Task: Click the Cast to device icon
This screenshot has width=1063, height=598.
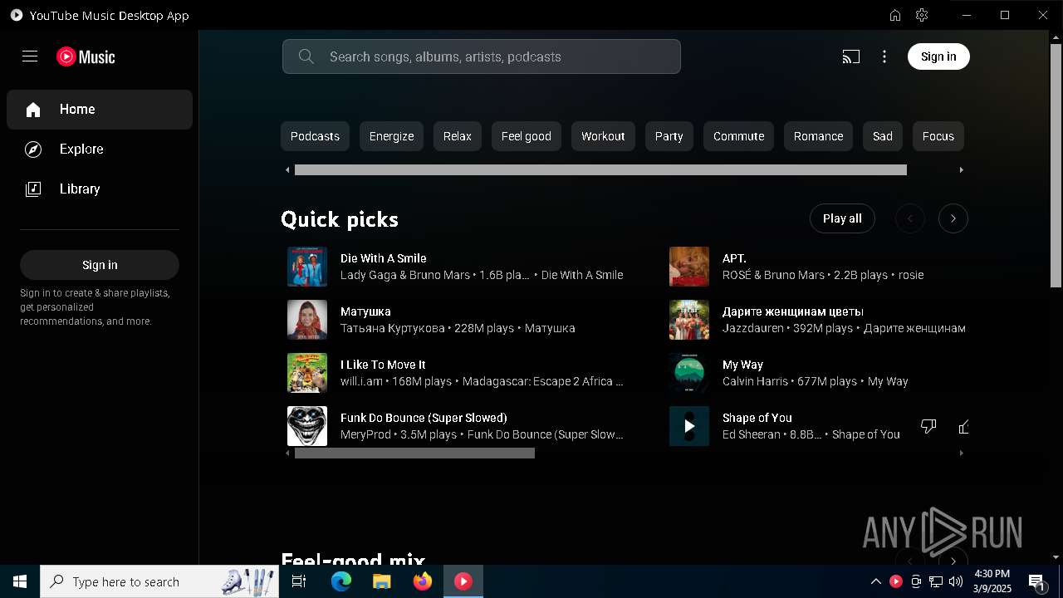Action: 850,56
